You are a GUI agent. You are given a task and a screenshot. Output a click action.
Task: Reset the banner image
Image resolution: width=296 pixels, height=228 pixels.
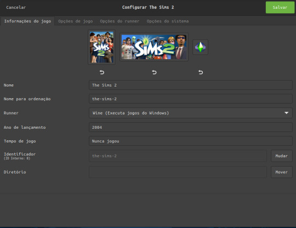[154, 72]
